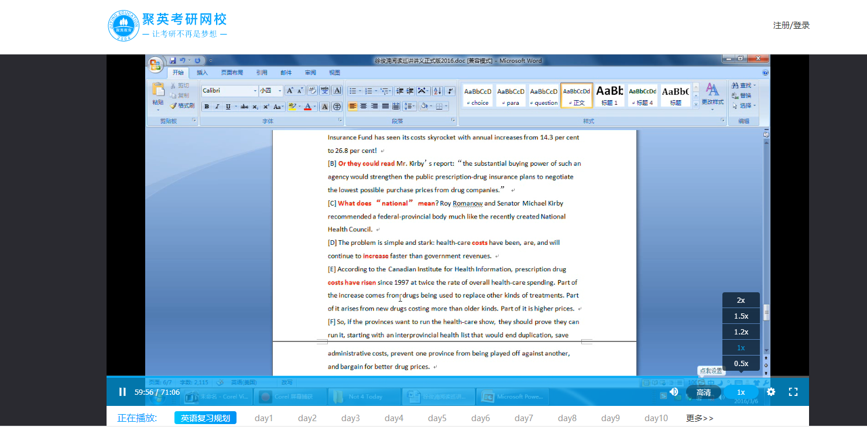
Task: Toggle Superscript formatting
Action: point(266,107)
